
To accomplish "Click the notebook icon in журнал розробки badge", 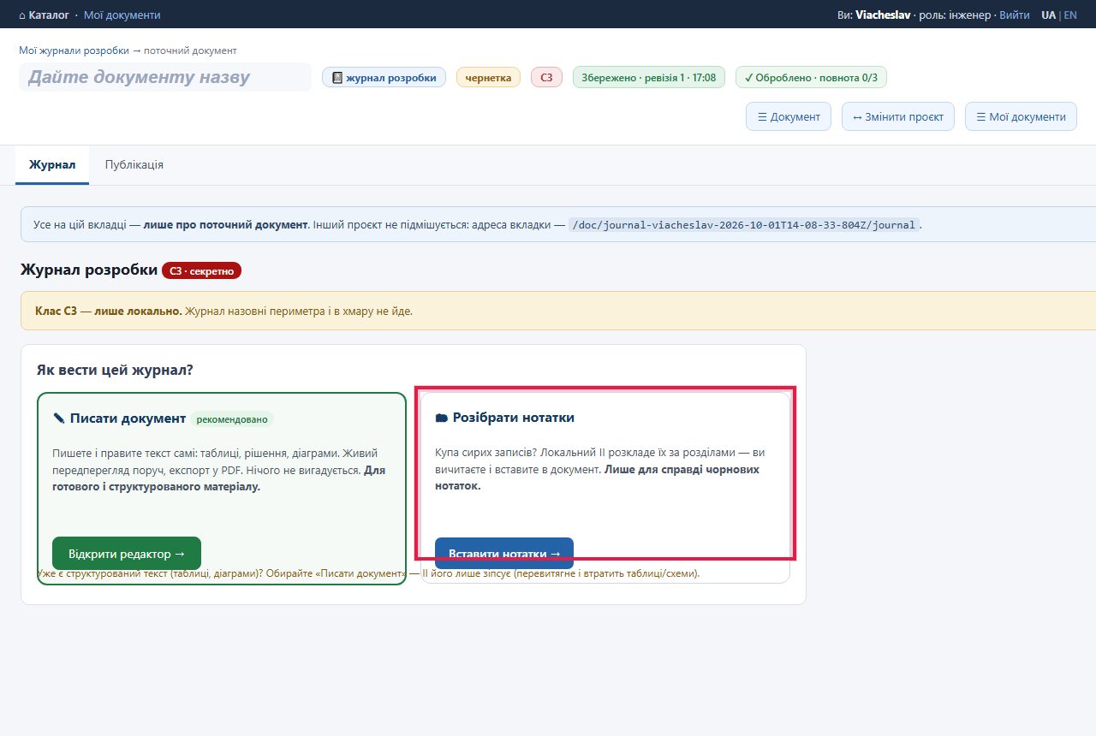I will click(x=337, y=78).
